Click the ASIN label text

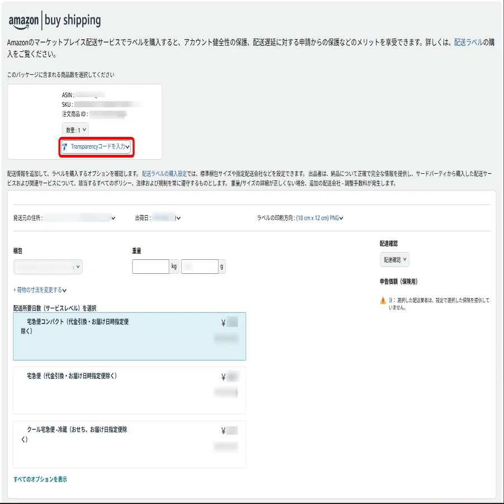pyautogui.click(x=68, y=95)
